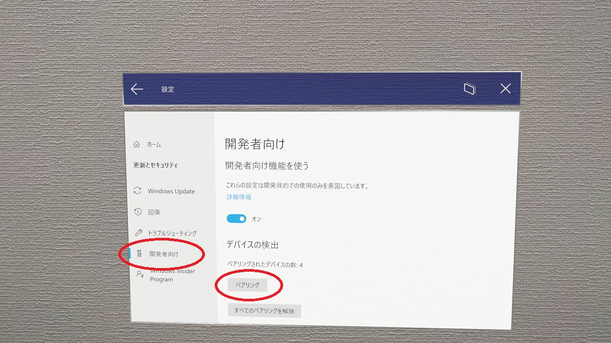Click the Windows Update refresh icon

[x=137, y=190]
